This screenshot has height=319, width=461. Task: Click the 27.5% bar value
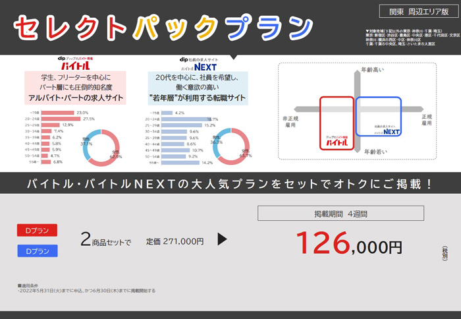pos(89,119)
